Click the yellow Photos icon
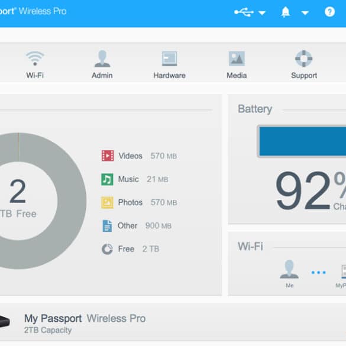This screenshot has width=346, height=346. pos(107,202)
